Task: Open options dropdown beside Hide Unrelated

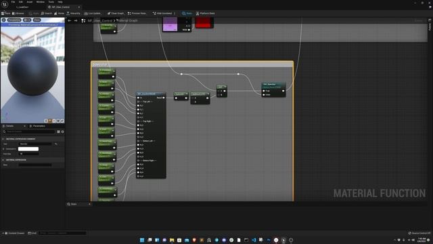Action: pyautogui.click(x=175, y=14)
